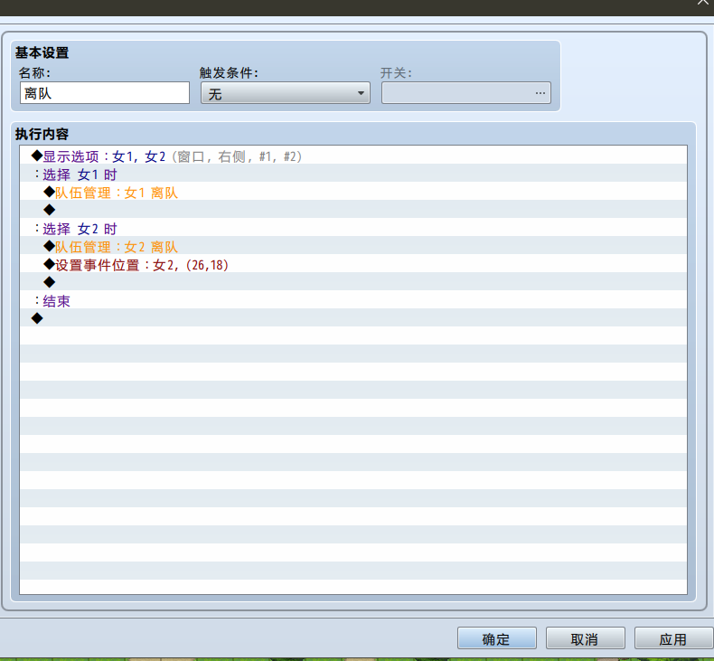The image size is (714, 661).
Task: Open the 触发条件 dropdown showing 无
Action: pyautogui.click(x=285, y=93)
